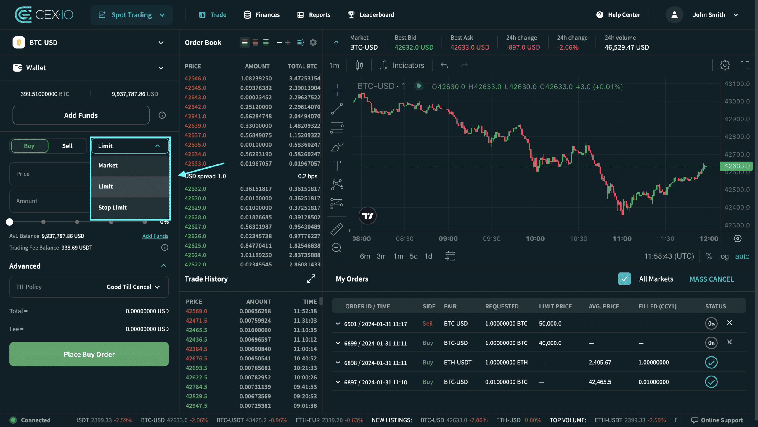Screen dimensions: 758x427
Task: Open the Trade tab
Action: click(x=213, y=15)
